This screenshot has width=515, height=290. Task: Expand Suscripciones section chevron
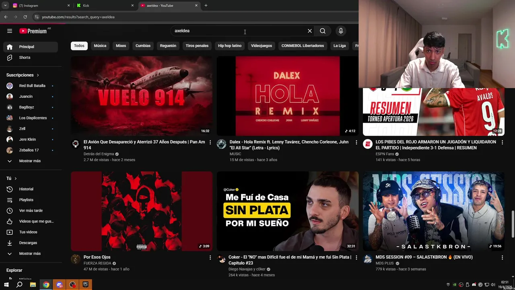(38, 75)
